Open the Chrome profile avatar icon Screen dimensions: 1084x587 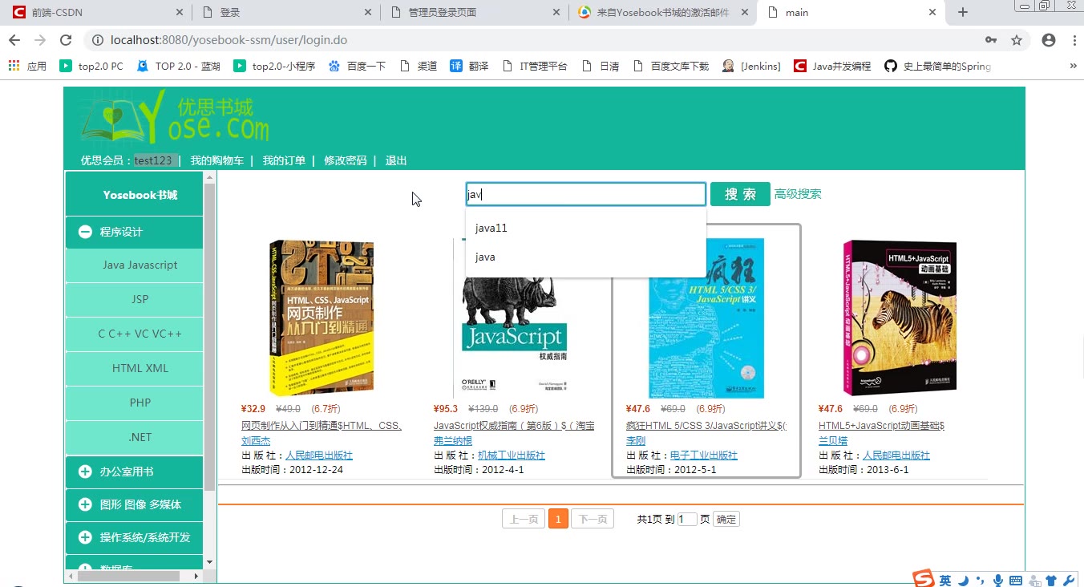pos(1048,40)
